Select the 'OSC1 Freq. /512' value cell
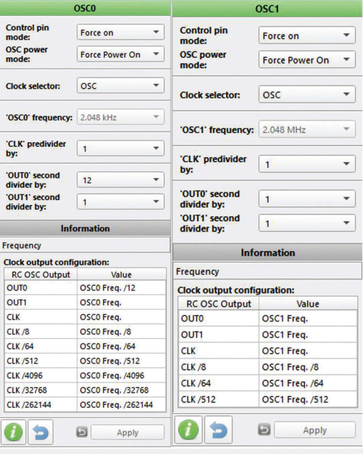The height and width of the screenshot is (454, 363). 308,399
